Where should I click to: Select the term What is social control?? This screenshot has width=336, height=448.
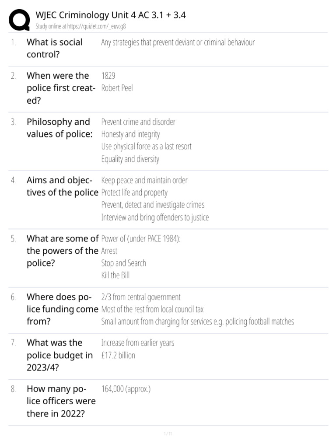(x=55, y=48)
